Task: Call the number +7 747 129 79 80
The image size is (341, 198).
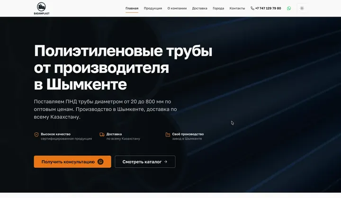Action: pos(268,8)
